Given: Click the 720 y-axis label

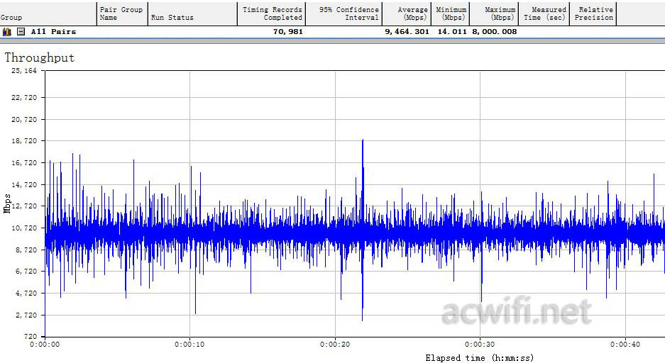Looking at the screenshot, I should [x=31, y=336].
